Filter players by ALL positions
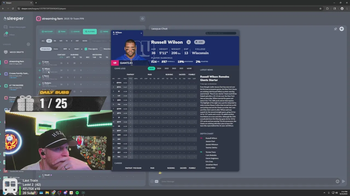The width and height of the screenshot is (350, 196). [x=43, y=41]
